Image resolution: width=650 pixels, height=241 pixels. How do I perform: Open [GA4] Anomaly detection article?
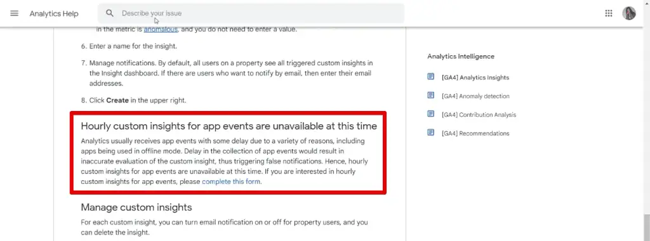(x=475, y=96)
